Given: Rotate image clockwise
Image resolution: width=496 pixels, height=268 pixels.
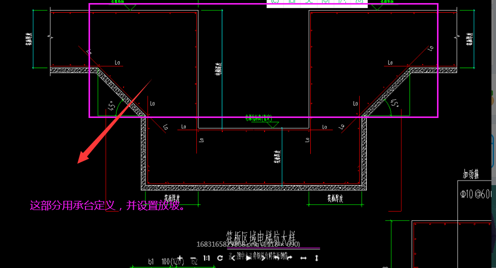Looking at the screenshot, I should (x=289, y=258).
